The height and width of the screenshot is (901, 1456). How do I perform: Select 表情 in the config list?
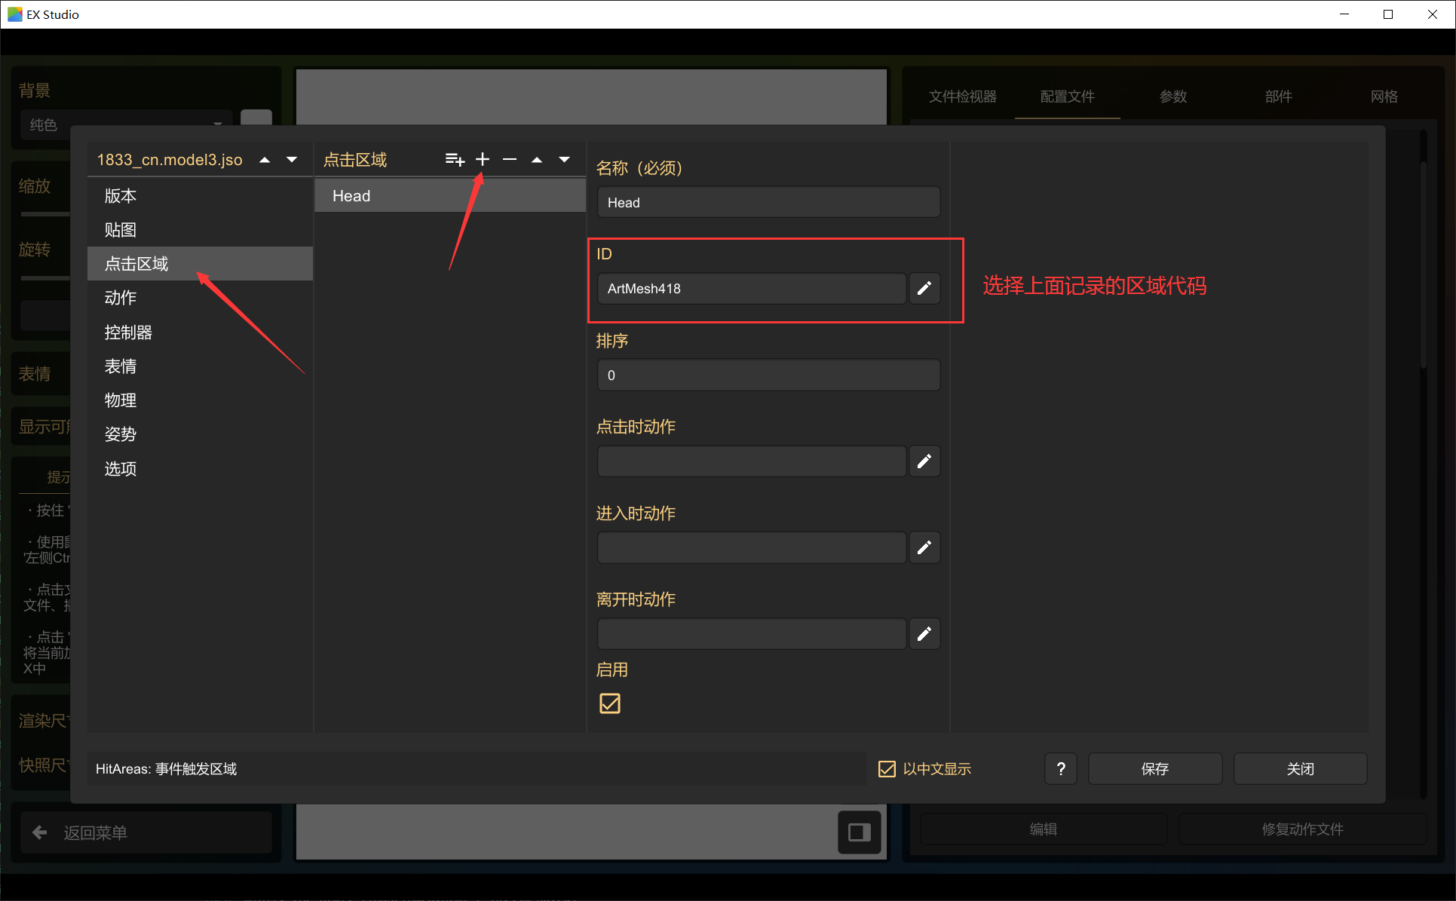click(x=200, y=366)
